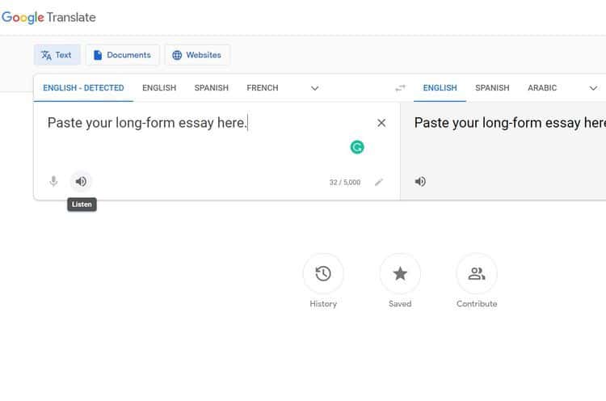Set target language to English

tap(440, 88)
